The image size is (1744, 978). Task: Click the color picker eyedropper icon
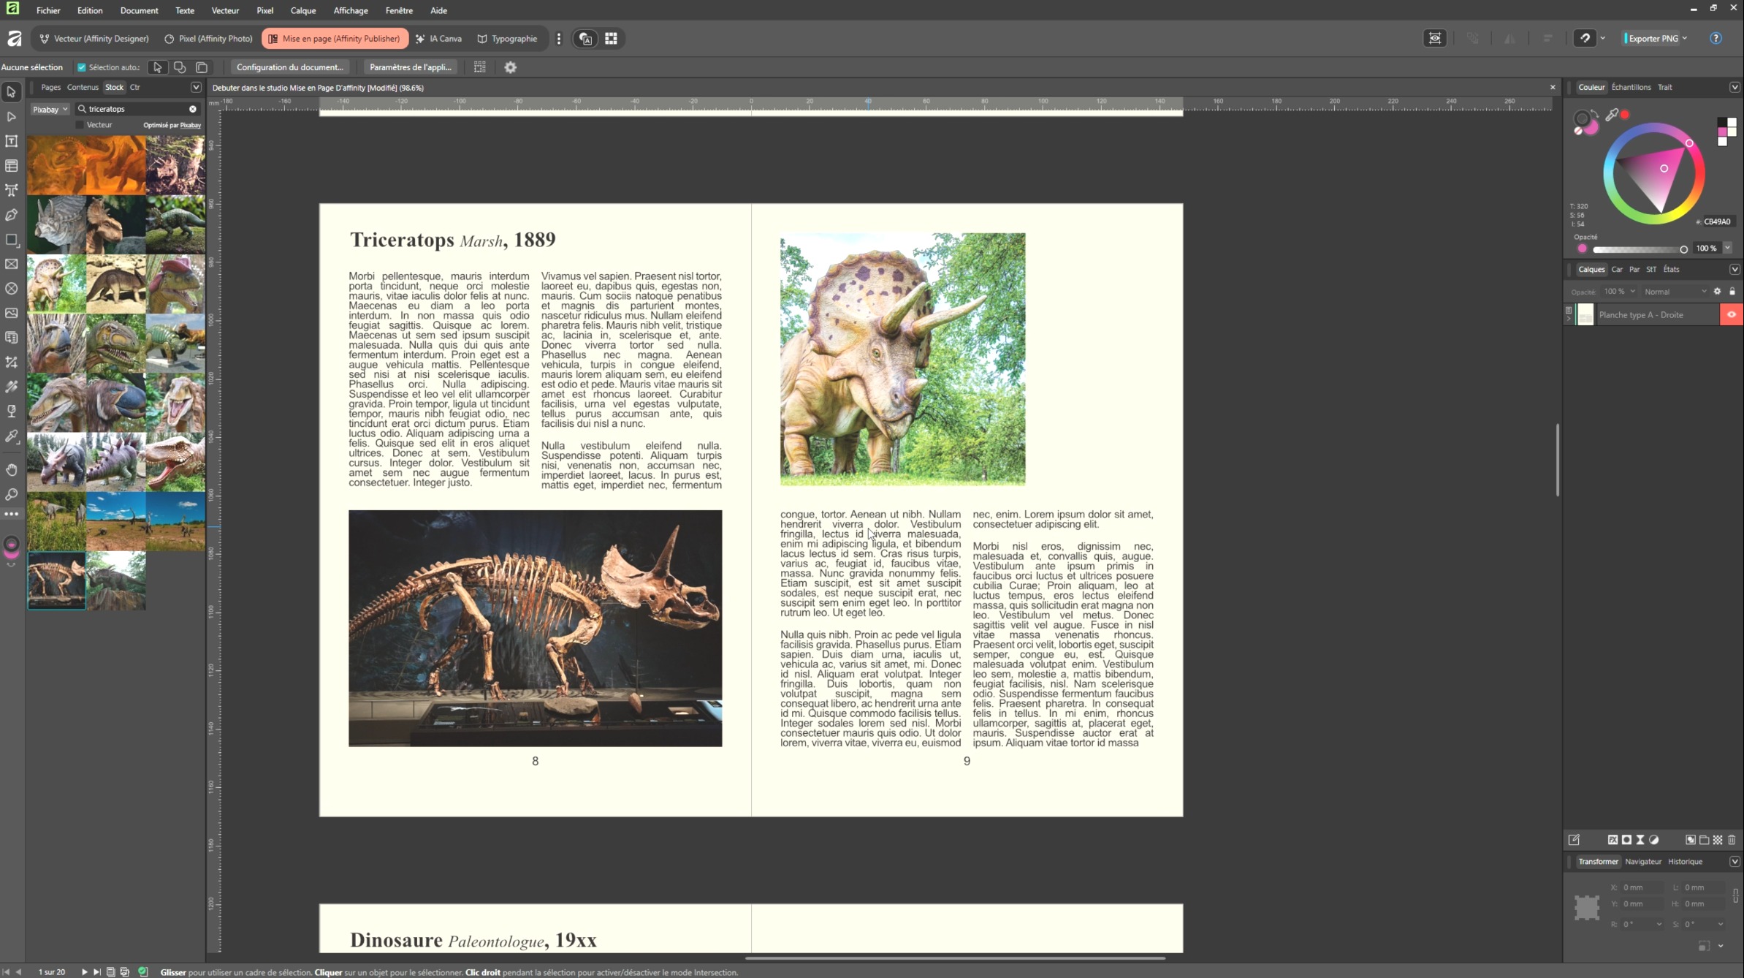[1612, 115]
